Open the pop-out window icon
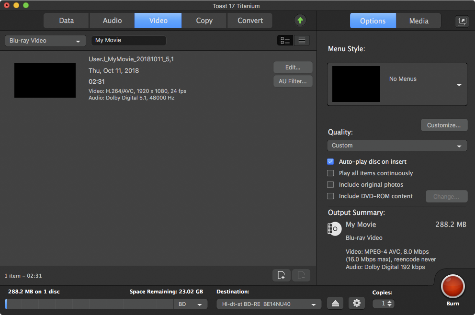The height and width of the screenshot is (315, 475). (x=462, y=21)
